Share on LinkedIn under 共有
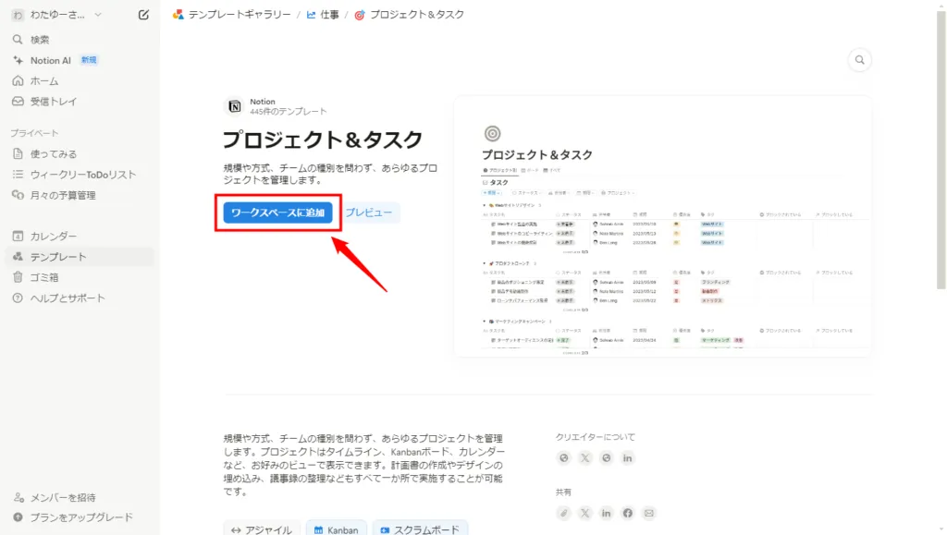The width and height of the screenshot is (947, 535). coord(606,513)
